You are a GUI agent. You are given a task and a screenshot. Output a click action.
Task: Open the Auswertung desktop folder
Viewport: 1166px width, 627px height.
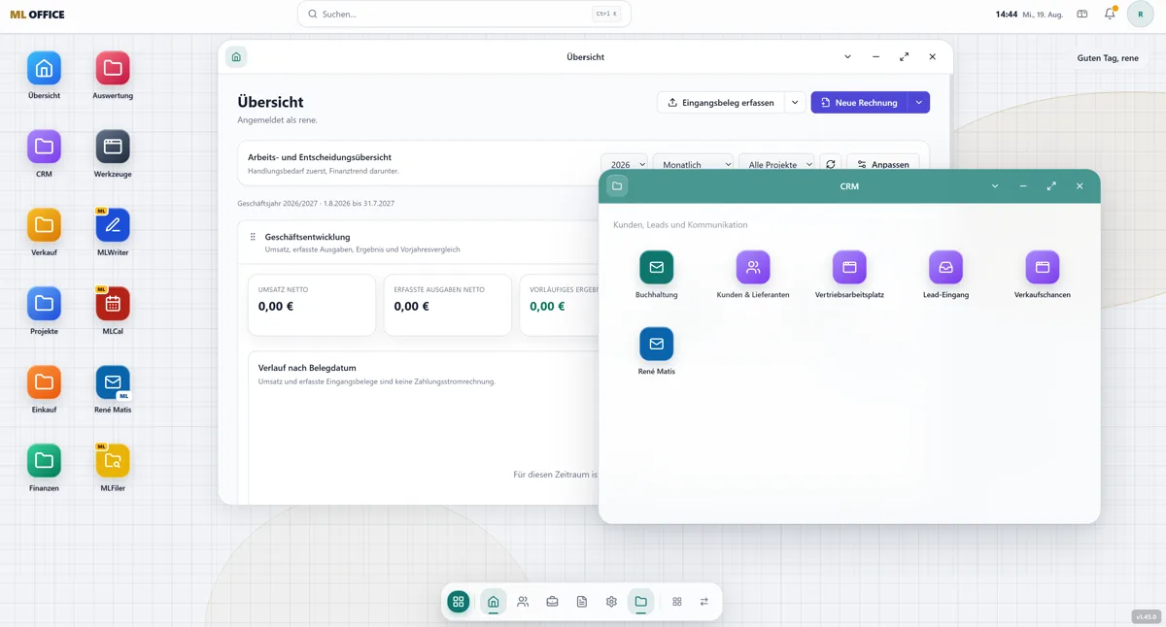(x=113, y=69)
